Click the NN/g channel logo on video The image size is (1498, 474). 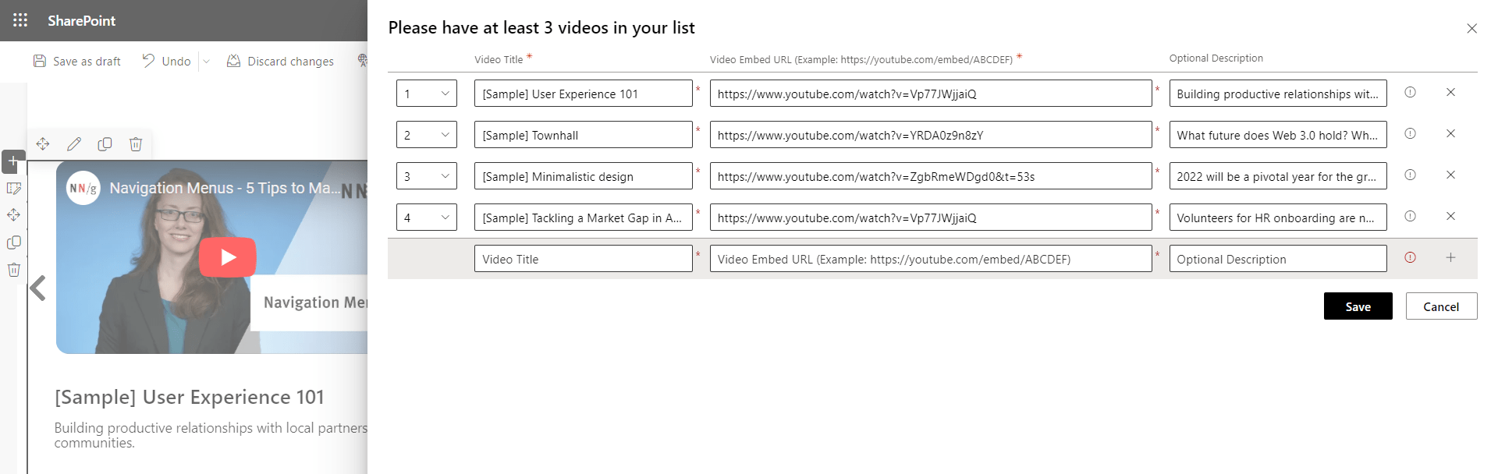[83, 188]
